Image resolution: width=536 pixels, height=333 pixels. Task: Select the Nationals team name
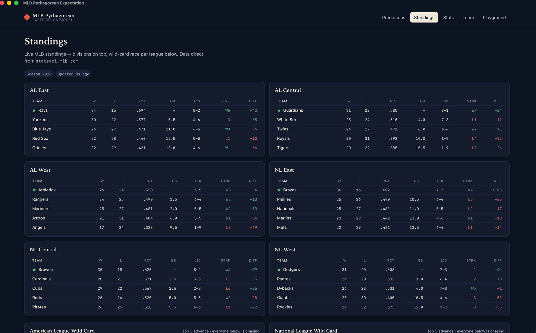[x=286, y=209]
